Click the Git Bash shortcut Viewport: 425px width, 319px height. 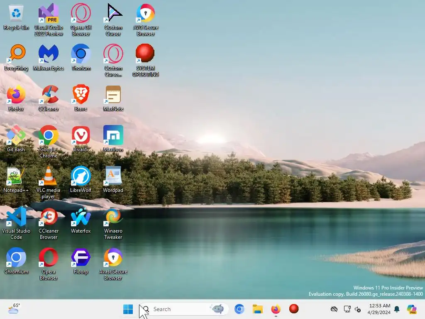click(x=16, y=139)
